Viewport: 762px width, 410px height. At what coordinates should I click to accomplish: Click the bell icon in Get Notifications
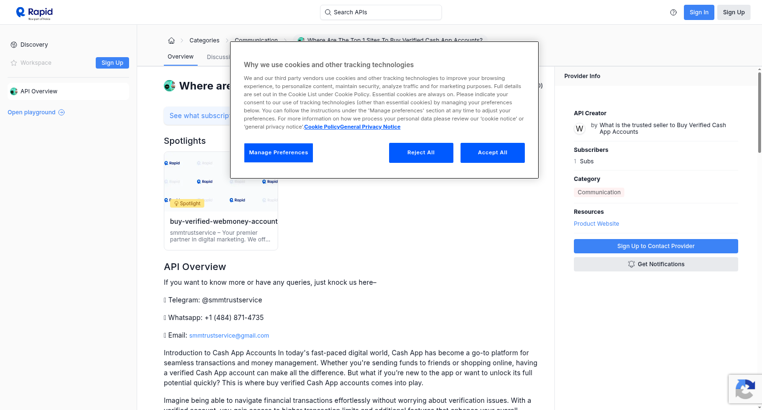pos(632,264)
